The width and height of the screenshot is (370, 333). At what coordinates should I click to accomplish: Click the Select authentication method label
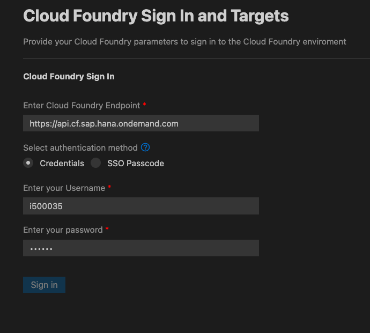tap(80, 148)
